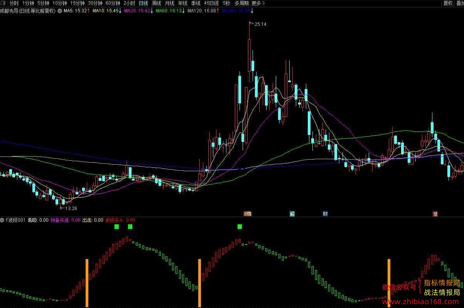Click the middle orange signal bar
464x308 pixels.
coord(199,283)
